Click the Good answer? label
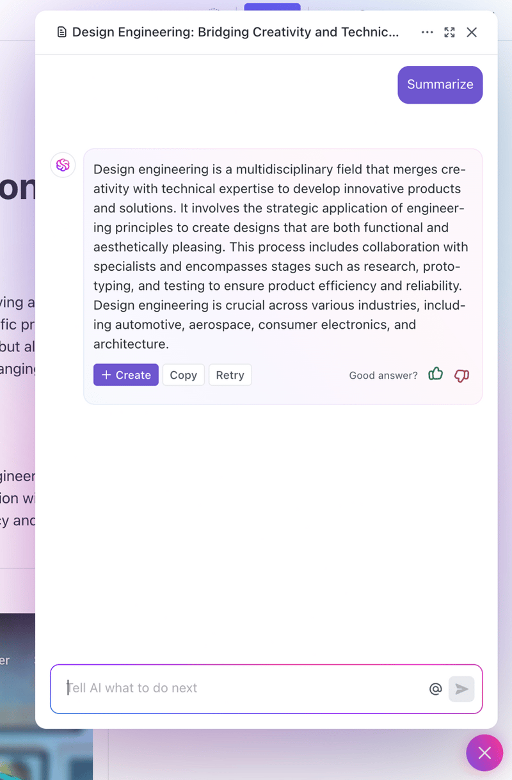The image size is (512, 780). click(383, 376)
